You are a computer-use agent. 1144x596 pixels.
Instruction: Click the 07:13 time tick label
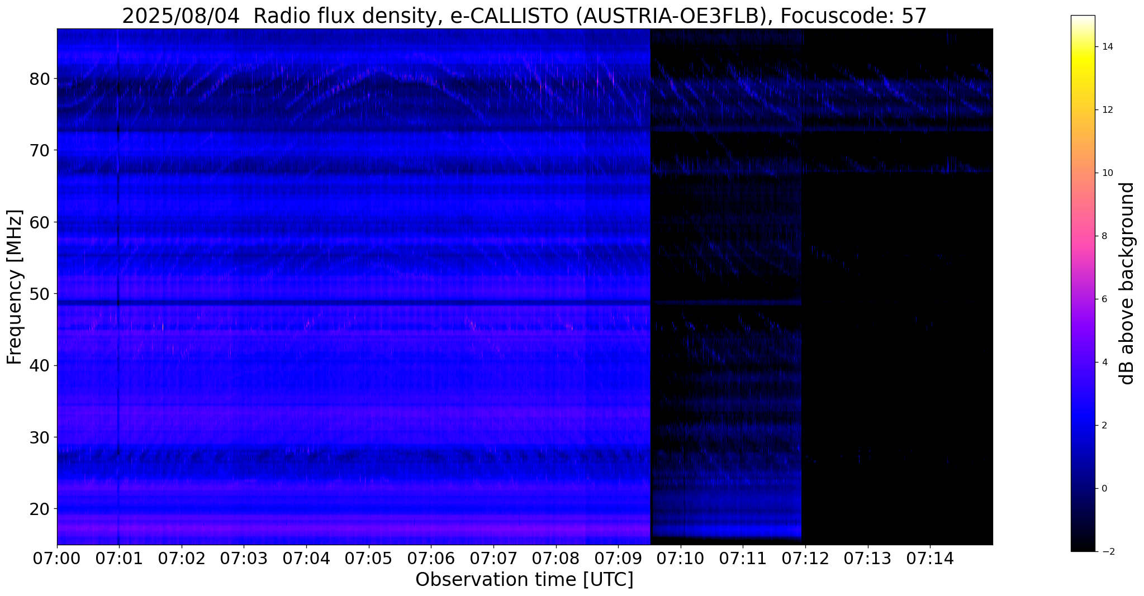(x=868, y=558)
